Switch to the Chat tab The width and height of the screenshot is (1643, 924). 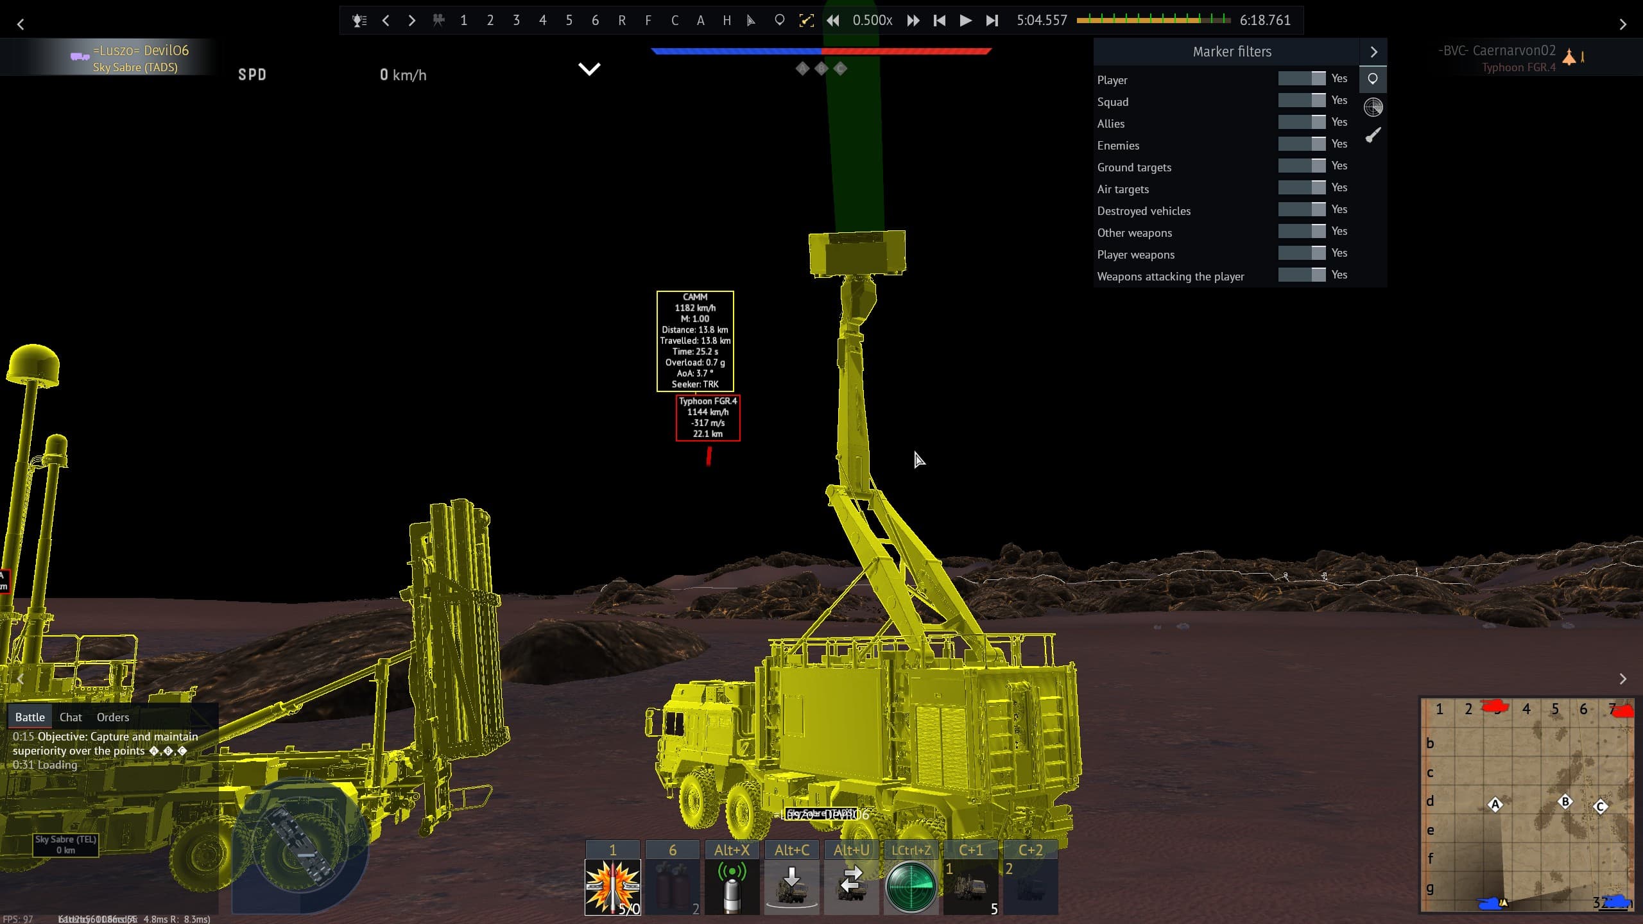point(71,717)
